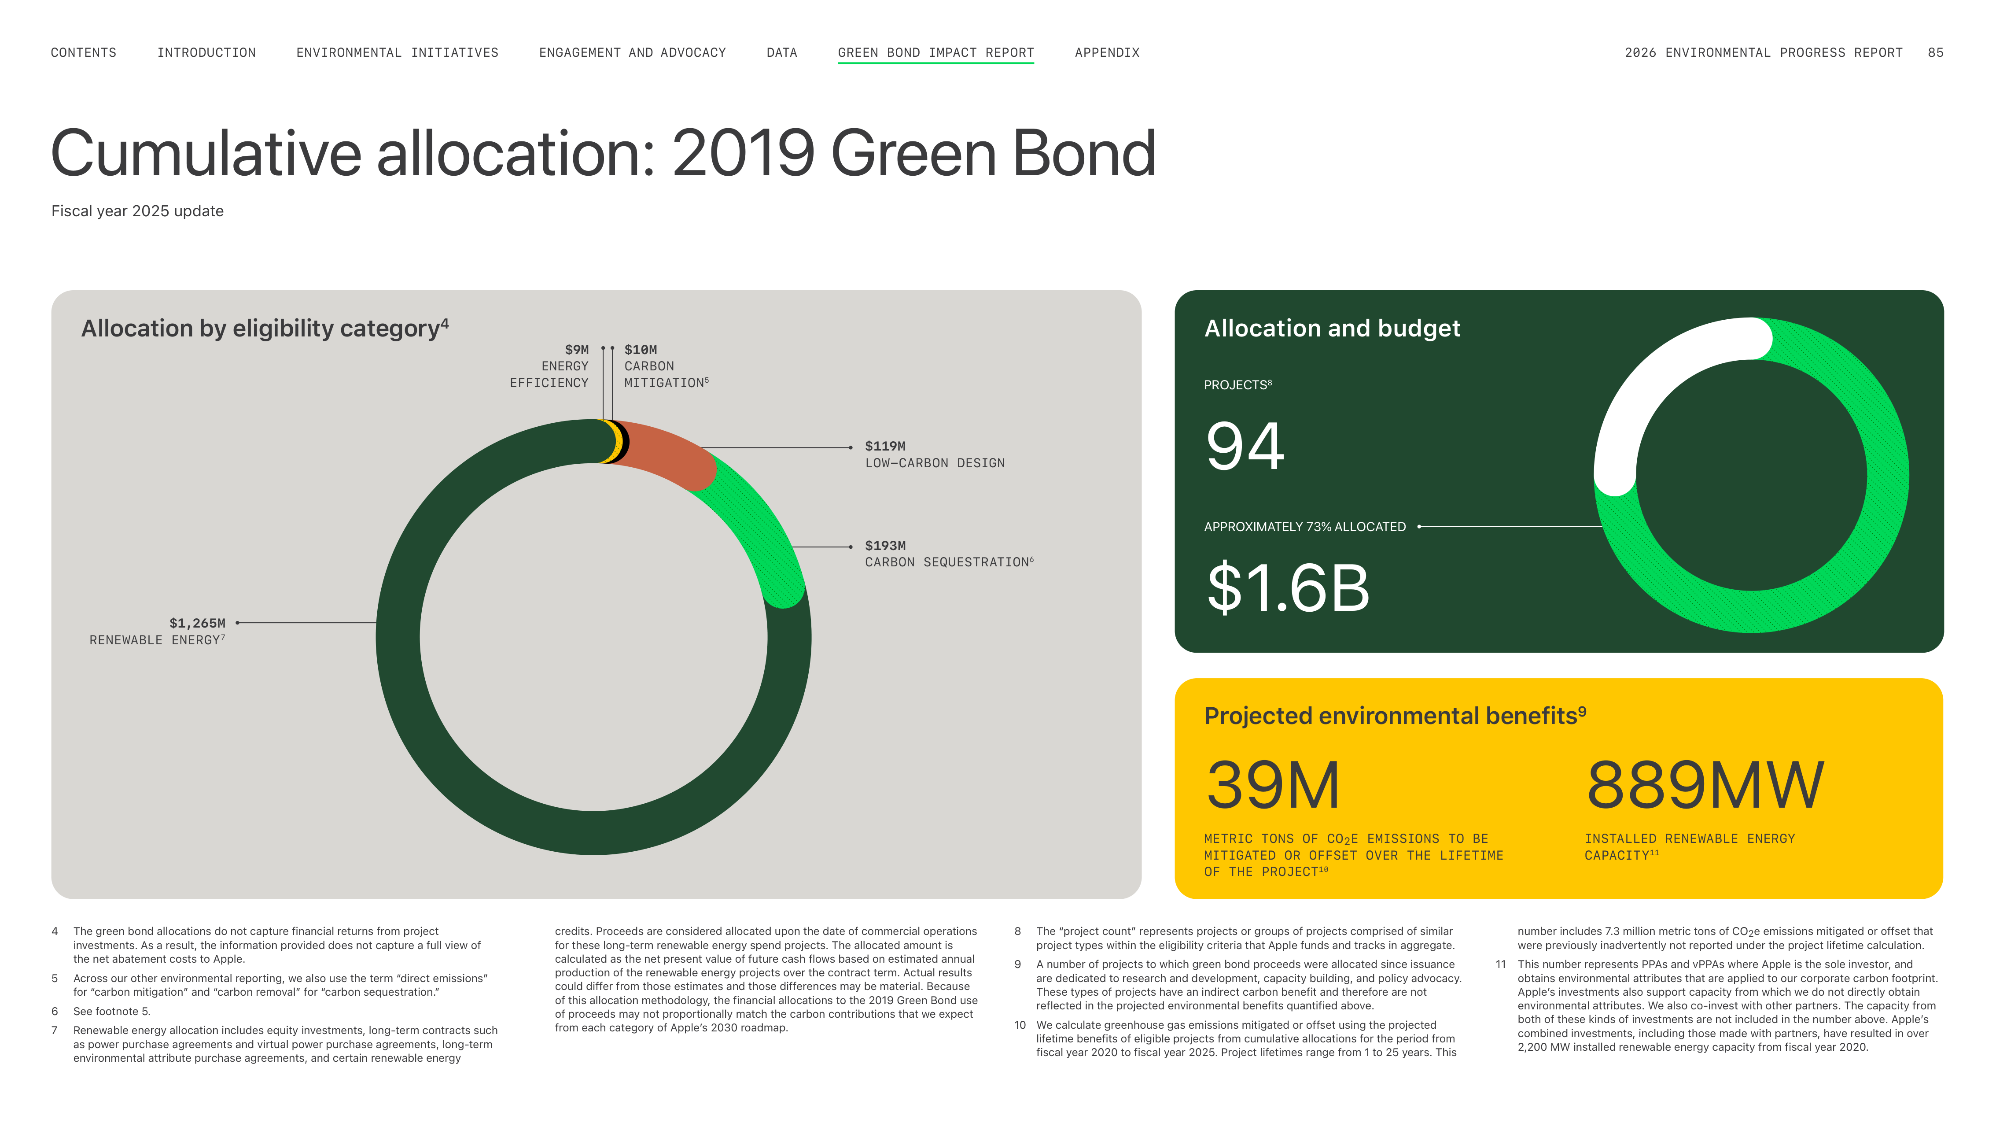Click footnote 9 about indirect carbon benefit
The image size is (1996, 1123).
(1238, 985)
